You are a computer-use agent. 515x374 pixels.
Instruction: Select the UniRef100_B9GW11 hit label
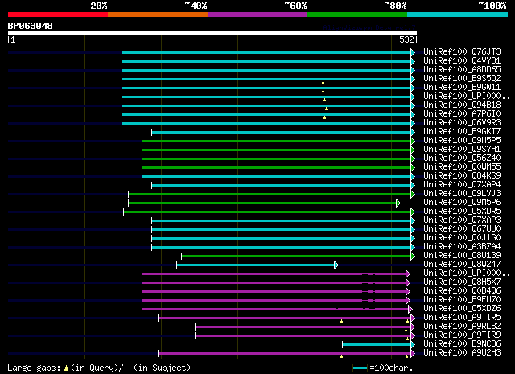click(x=462, y=88)
